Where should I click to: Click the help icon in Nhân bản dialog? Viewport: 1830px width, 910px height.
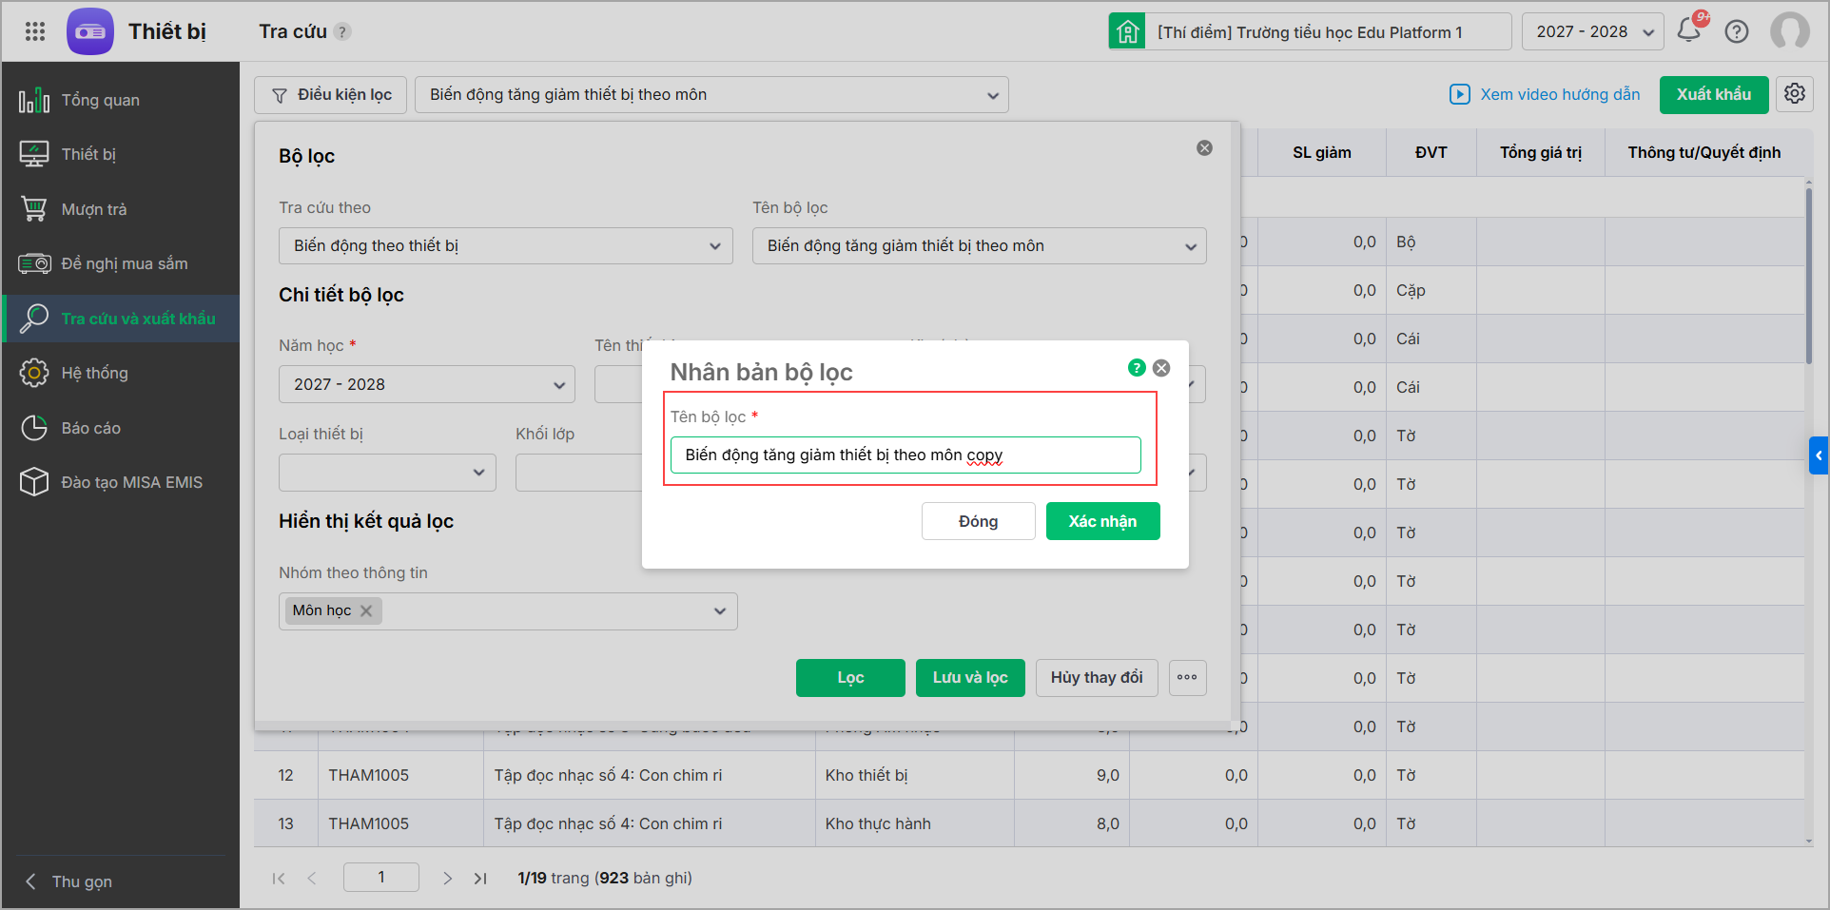tap(1136, 368)
